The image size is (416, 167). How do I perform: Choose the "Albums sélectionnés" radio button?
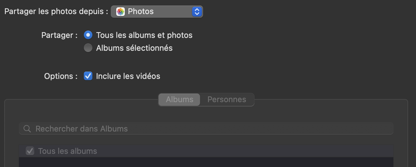(x=88, y=48)
